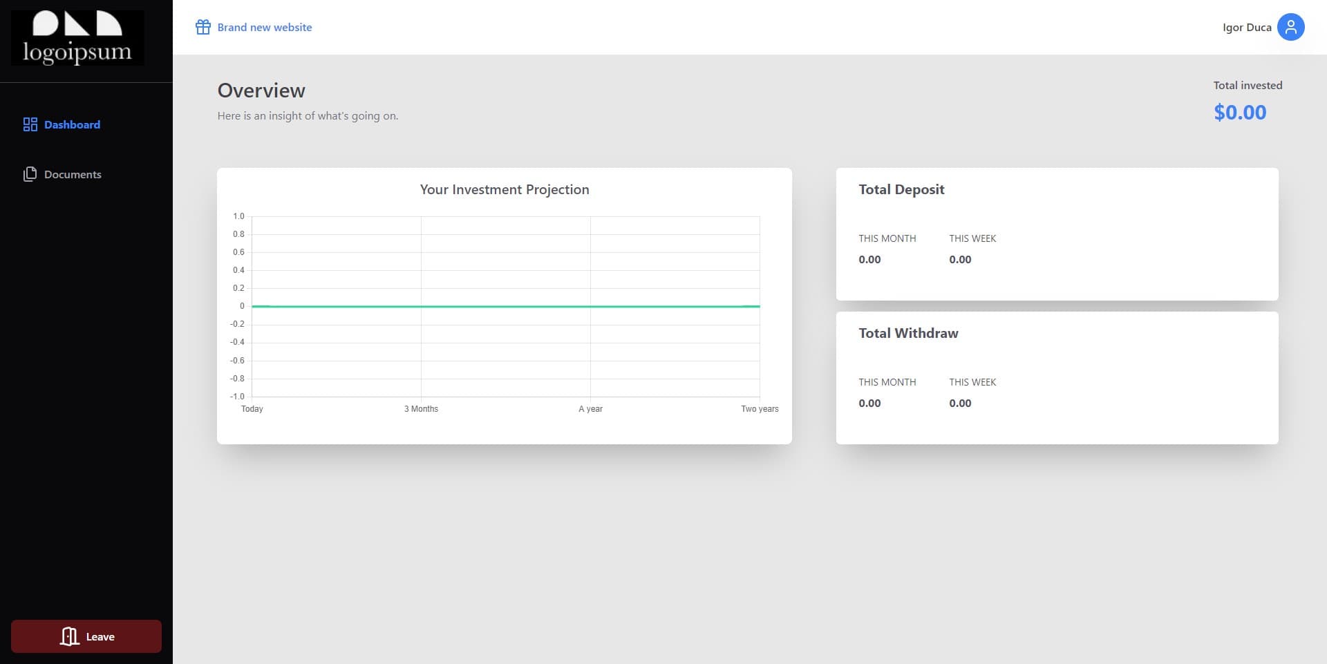Click the Documents pages icon
The height and width of the screenshot is (664, 1327).
point(30,174)
